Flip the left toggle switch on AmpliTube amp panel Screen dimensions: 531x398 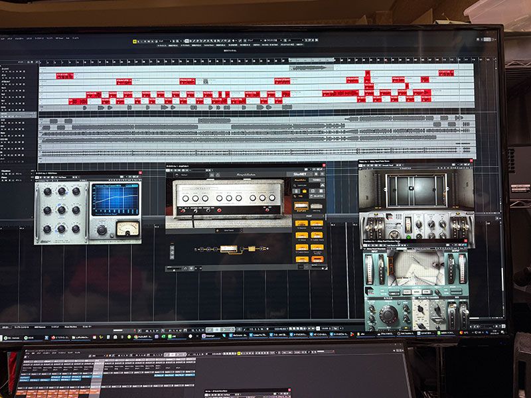coord(183,210)
